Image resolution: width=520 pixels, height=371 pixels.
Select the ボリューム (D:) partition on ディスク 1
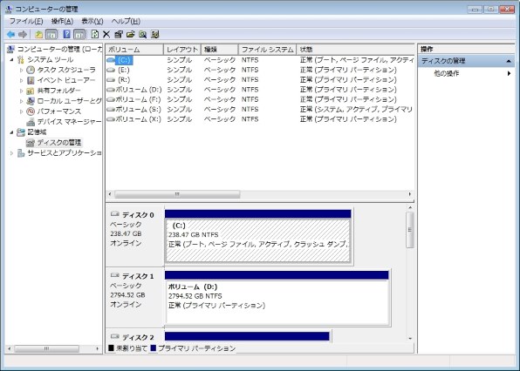(x=277, y=302)
